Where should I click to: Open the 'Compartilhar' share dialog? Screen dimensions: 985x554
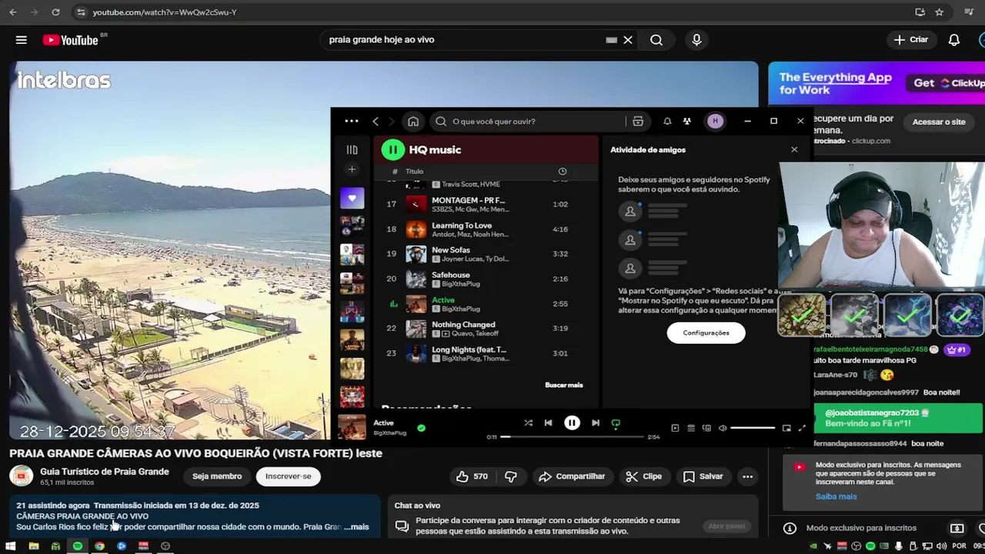click(572, 476)
